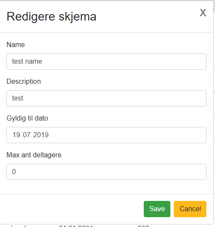This screenshot has width=215, height=227.
Task: Click the Redigere skjema dialog title
Action: click(51, 17)
